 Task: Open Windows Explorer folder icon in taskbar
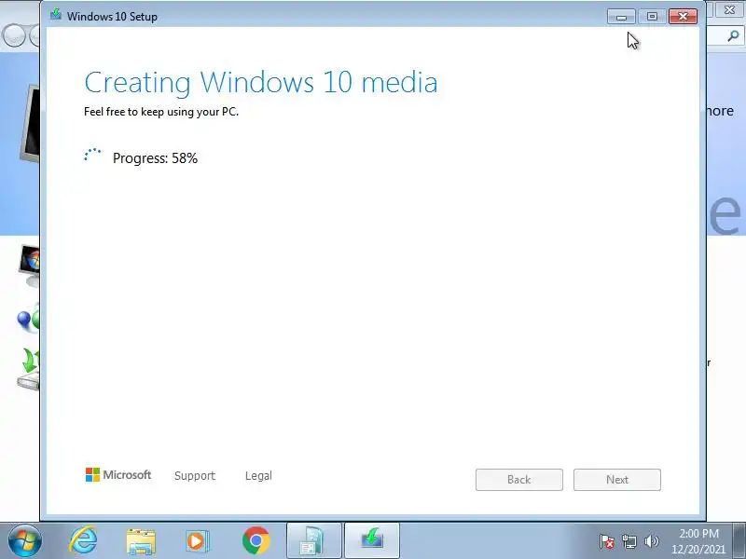tap(141, 541)
